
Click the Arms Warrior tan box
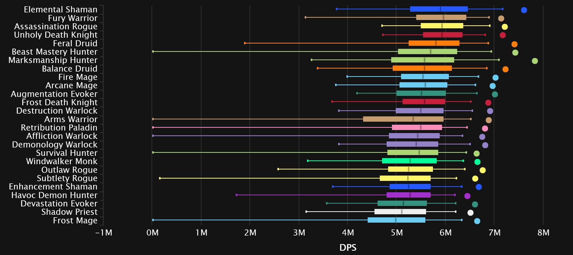click(403, 119)
